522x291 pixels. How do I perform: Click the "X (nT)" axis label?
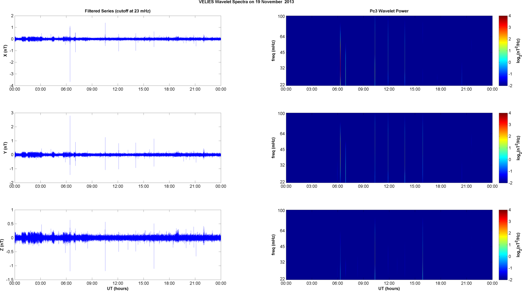[5, 51]
